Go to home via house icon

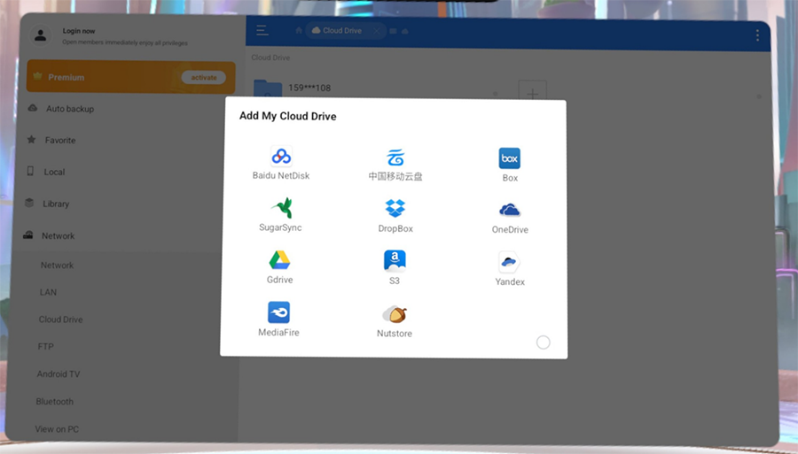299,30
